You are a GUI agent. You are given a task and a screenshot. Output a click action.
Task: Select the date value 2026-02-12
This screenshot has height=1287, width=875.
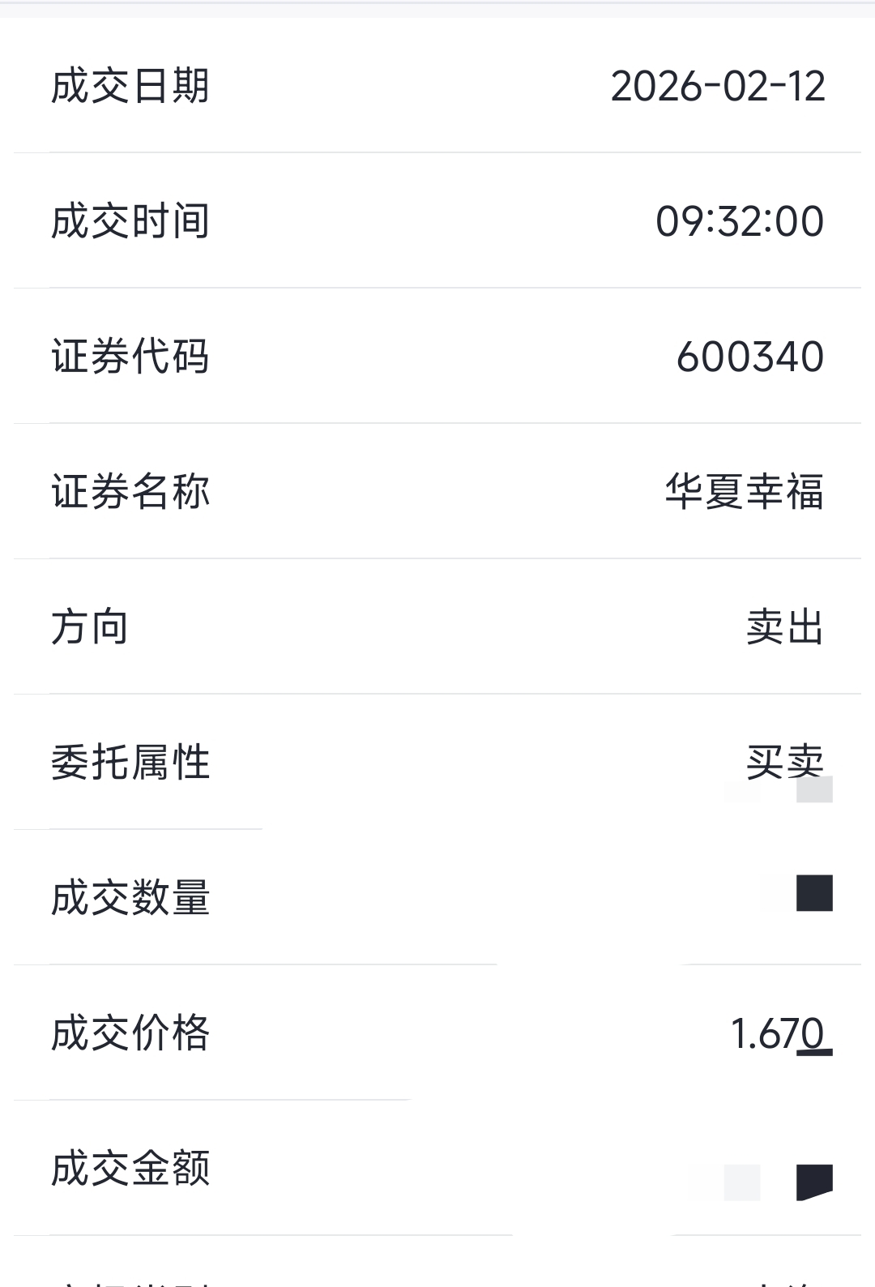[718, 86]
